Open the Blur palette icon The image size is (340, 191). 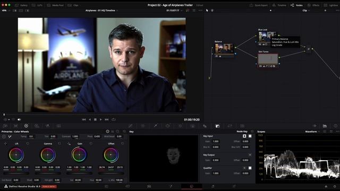(x=205, y=126)
